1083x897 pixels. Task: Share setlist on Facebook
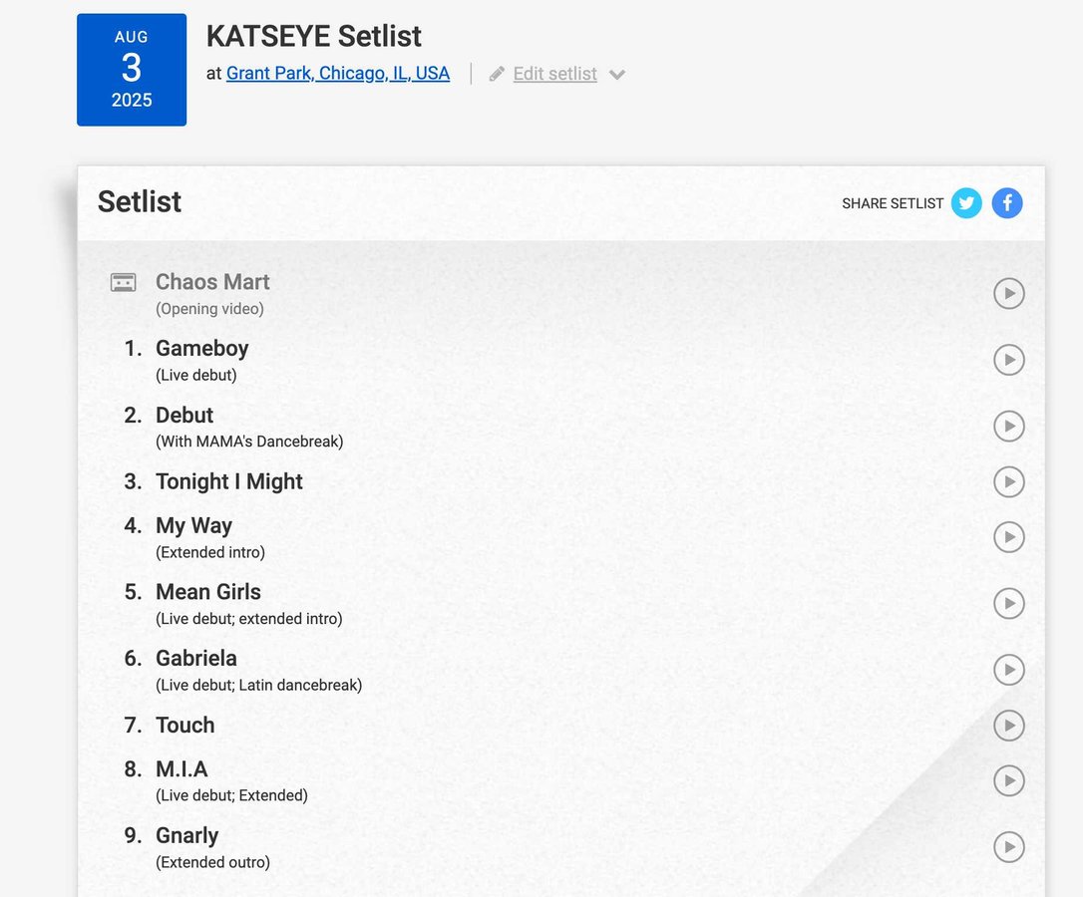[x=1007, y=203]
